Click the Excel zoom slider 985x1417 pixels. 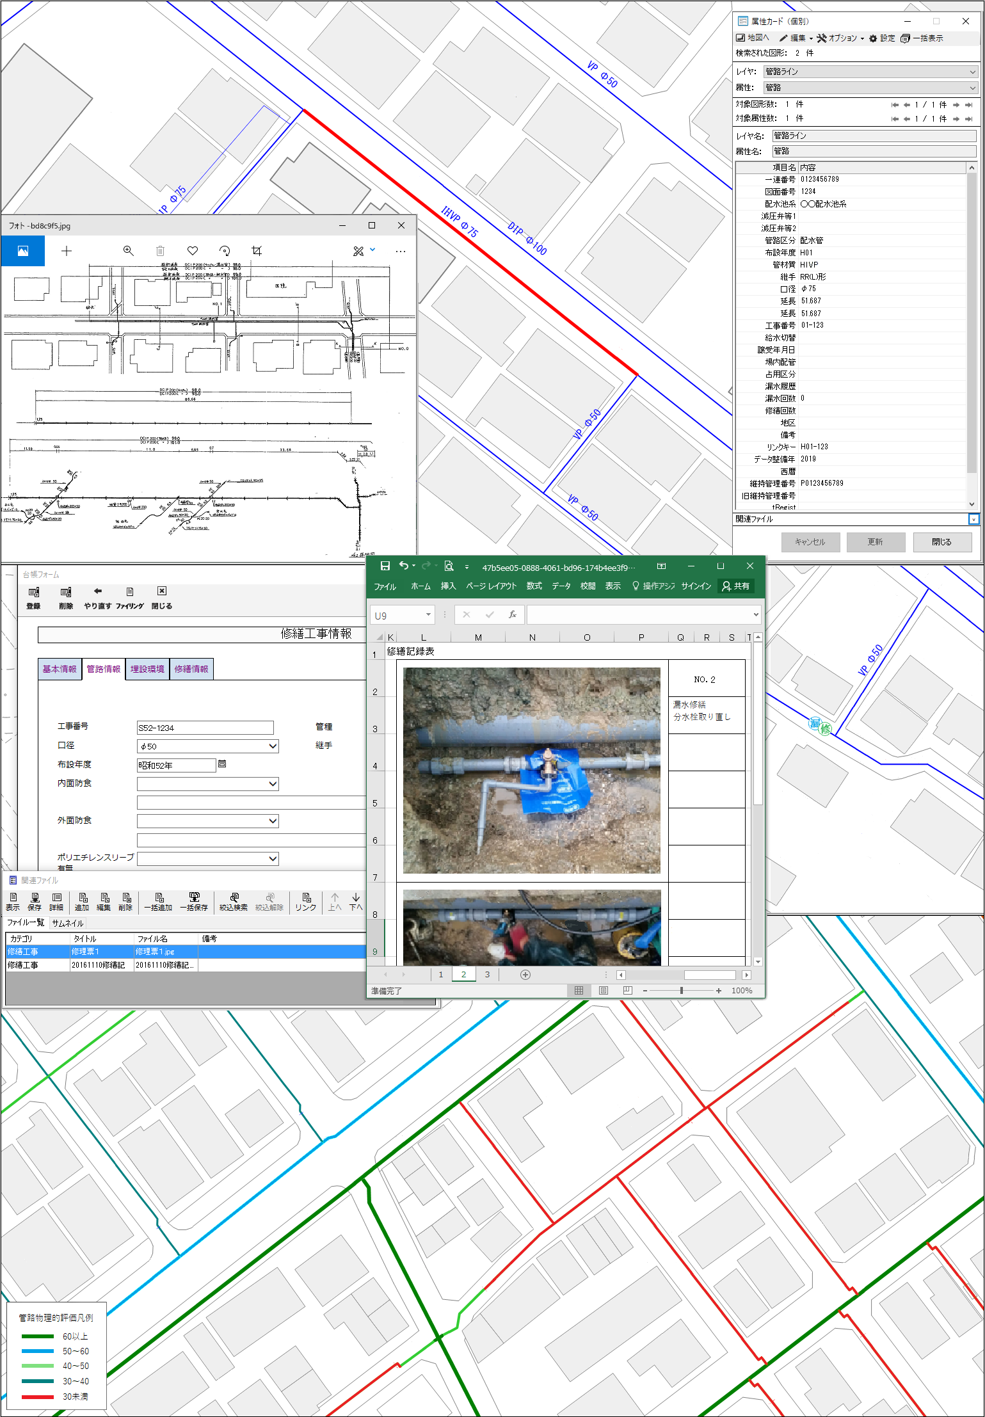pos(682,991)
